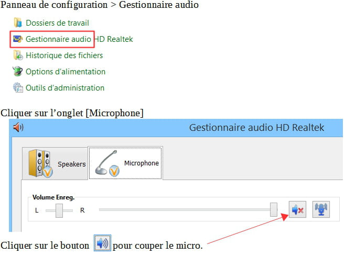This screenshot has width=345, height=256.
Task: Click the L balance label
Action: [37, 210]
